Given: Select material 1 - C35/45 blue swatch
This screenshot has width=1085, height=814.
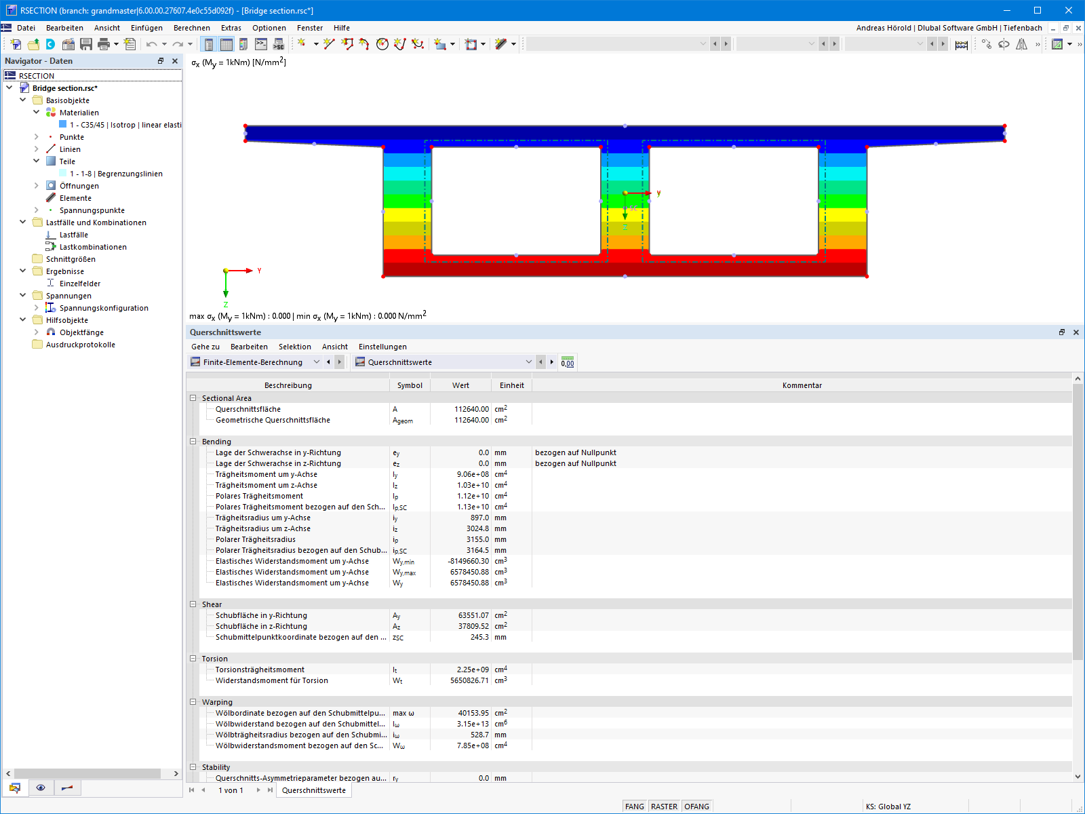Looking at the screenshot, I should tap(63, 125).
